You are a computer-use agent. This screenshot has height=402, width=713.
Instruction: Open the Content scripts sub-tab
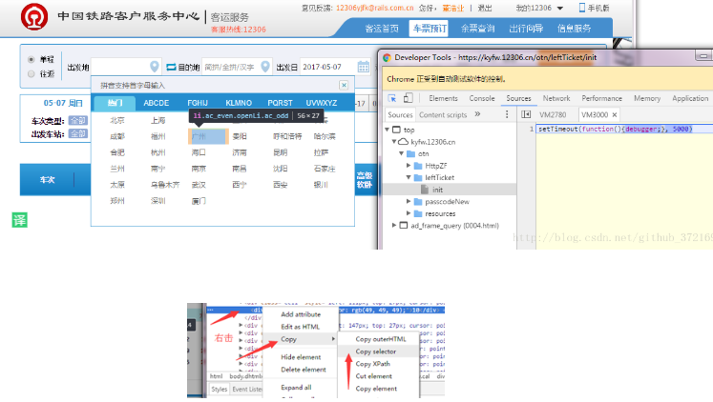[x=443, y=115]
